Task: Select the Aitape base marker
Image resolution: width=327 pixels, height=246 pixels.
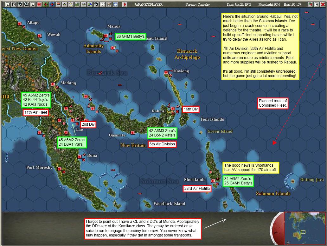Action: [20, 24]
